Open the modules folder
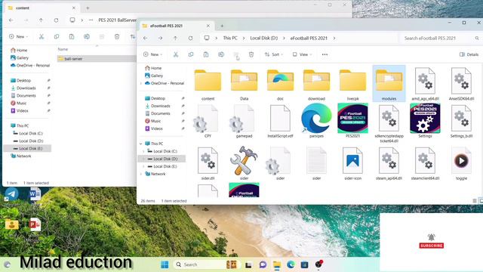 click(x=389, y=83)
